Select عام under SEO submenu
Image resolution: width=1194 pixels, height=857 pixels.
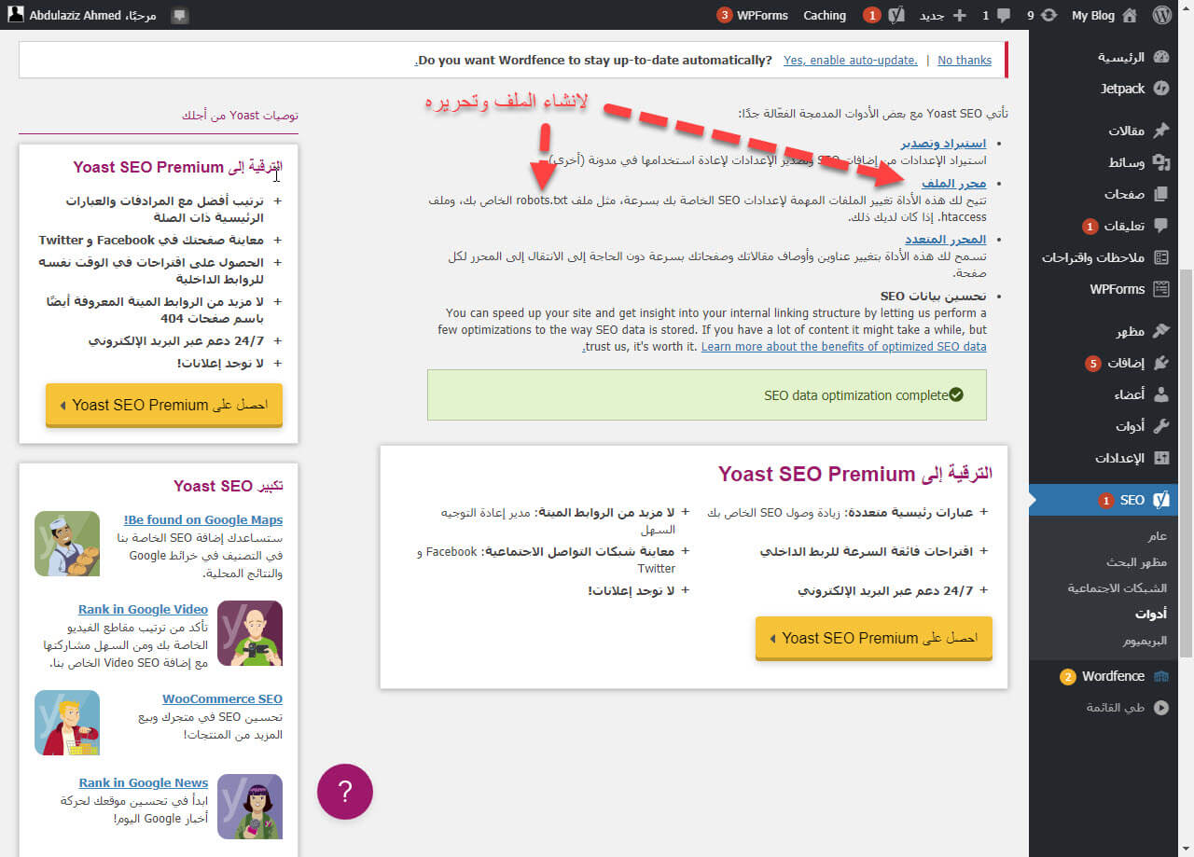point(1157,536)
